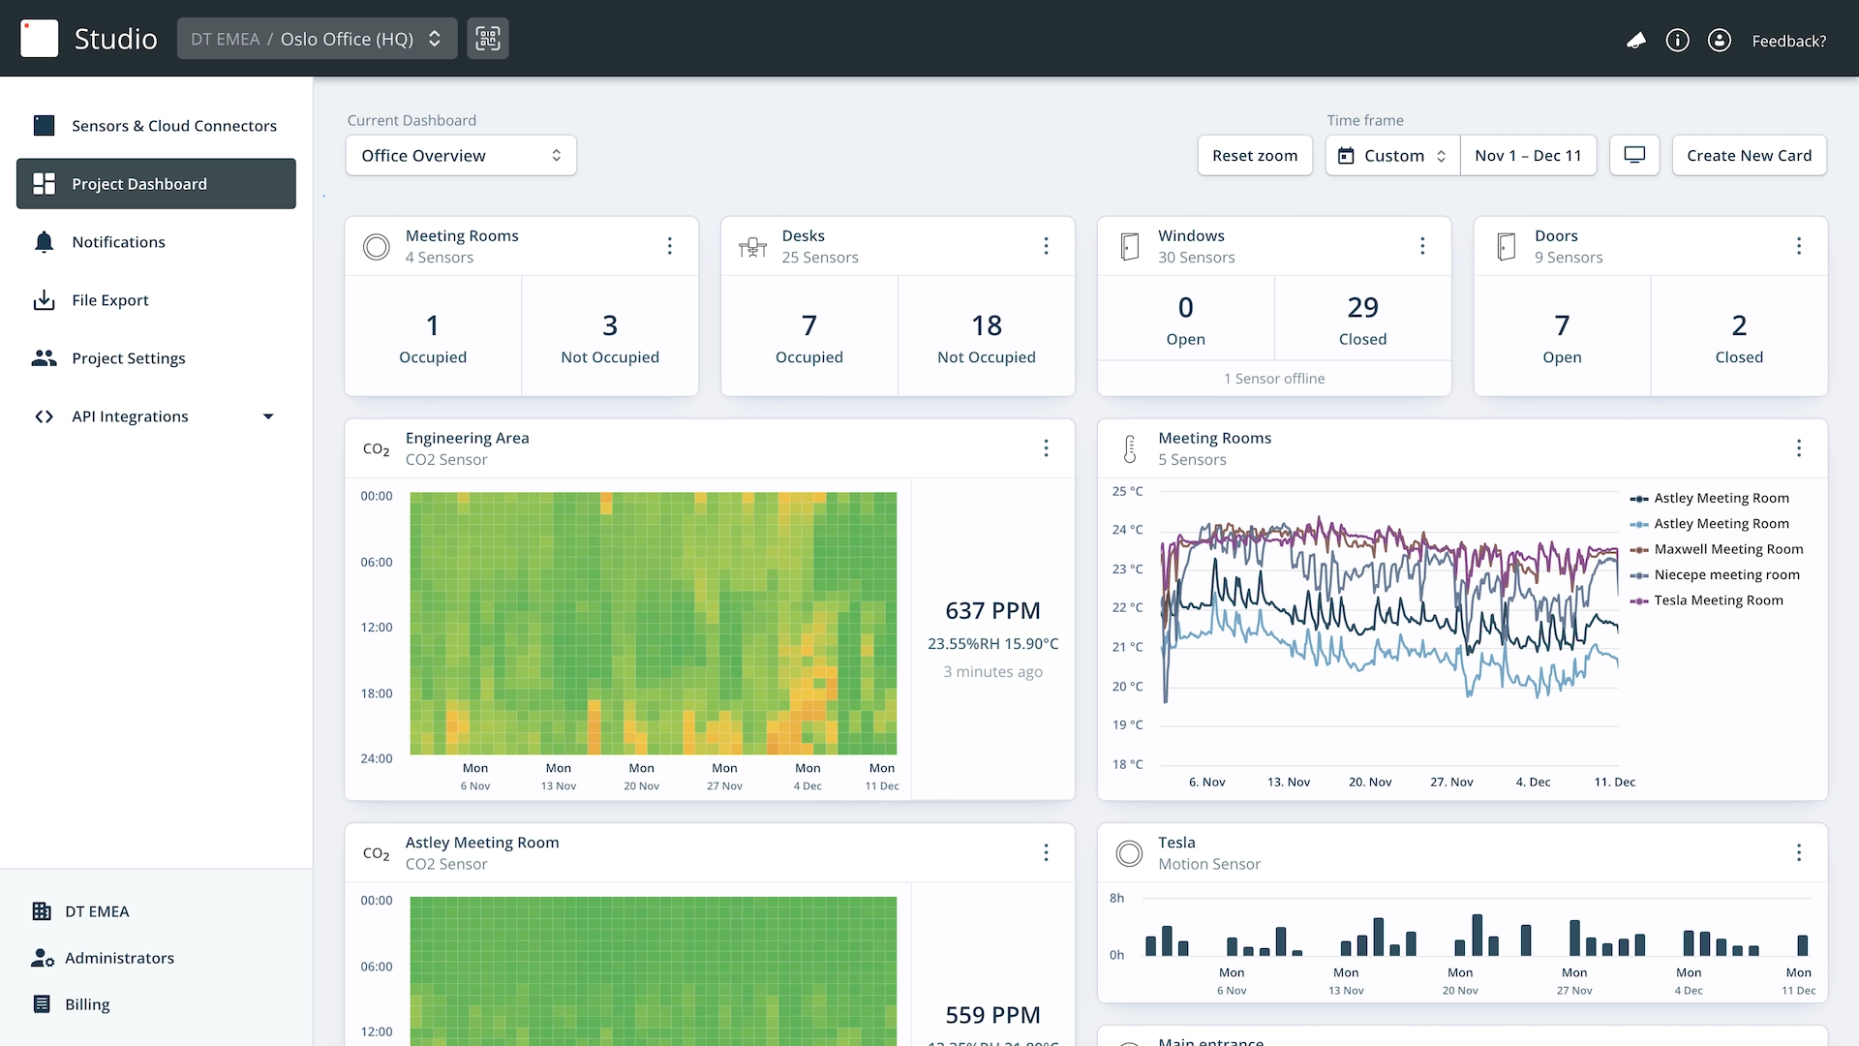Click the Reset zoom button
1859x1046 pixels.
point(1254,155)
